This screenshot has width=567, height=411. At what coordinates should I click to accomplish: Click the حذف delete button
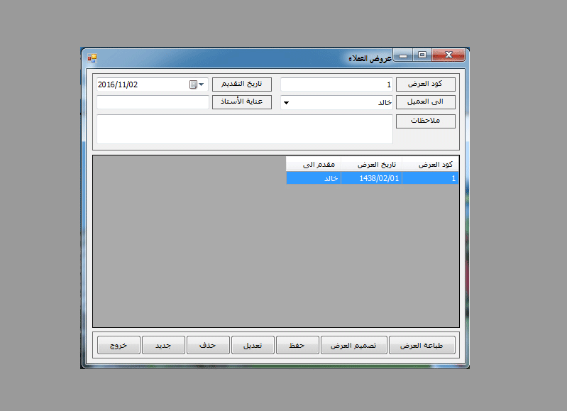[x=208, y=345]
